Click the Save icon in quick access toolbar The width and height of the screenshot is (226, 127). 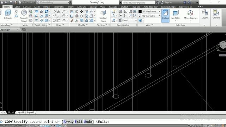tap(11, 2)
